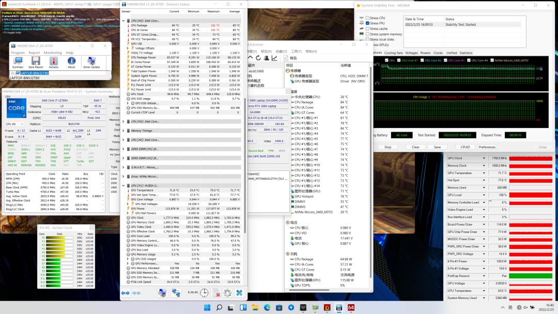Open File Explorer from taskbar

pyautogui.click(x=255, y=308)
